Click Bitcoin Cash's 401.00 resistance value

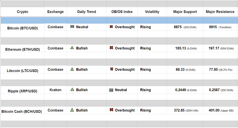214,110
